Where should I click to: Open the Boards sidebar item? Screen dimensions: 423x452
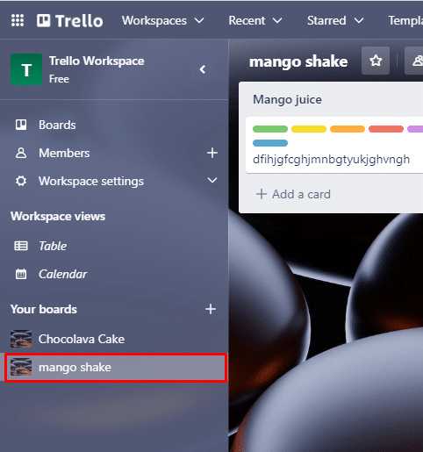(114, 125)
